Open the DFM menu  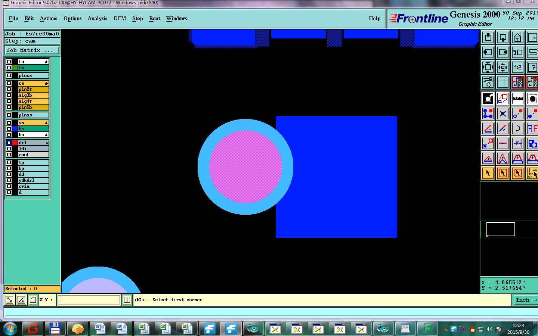[120, 18]
